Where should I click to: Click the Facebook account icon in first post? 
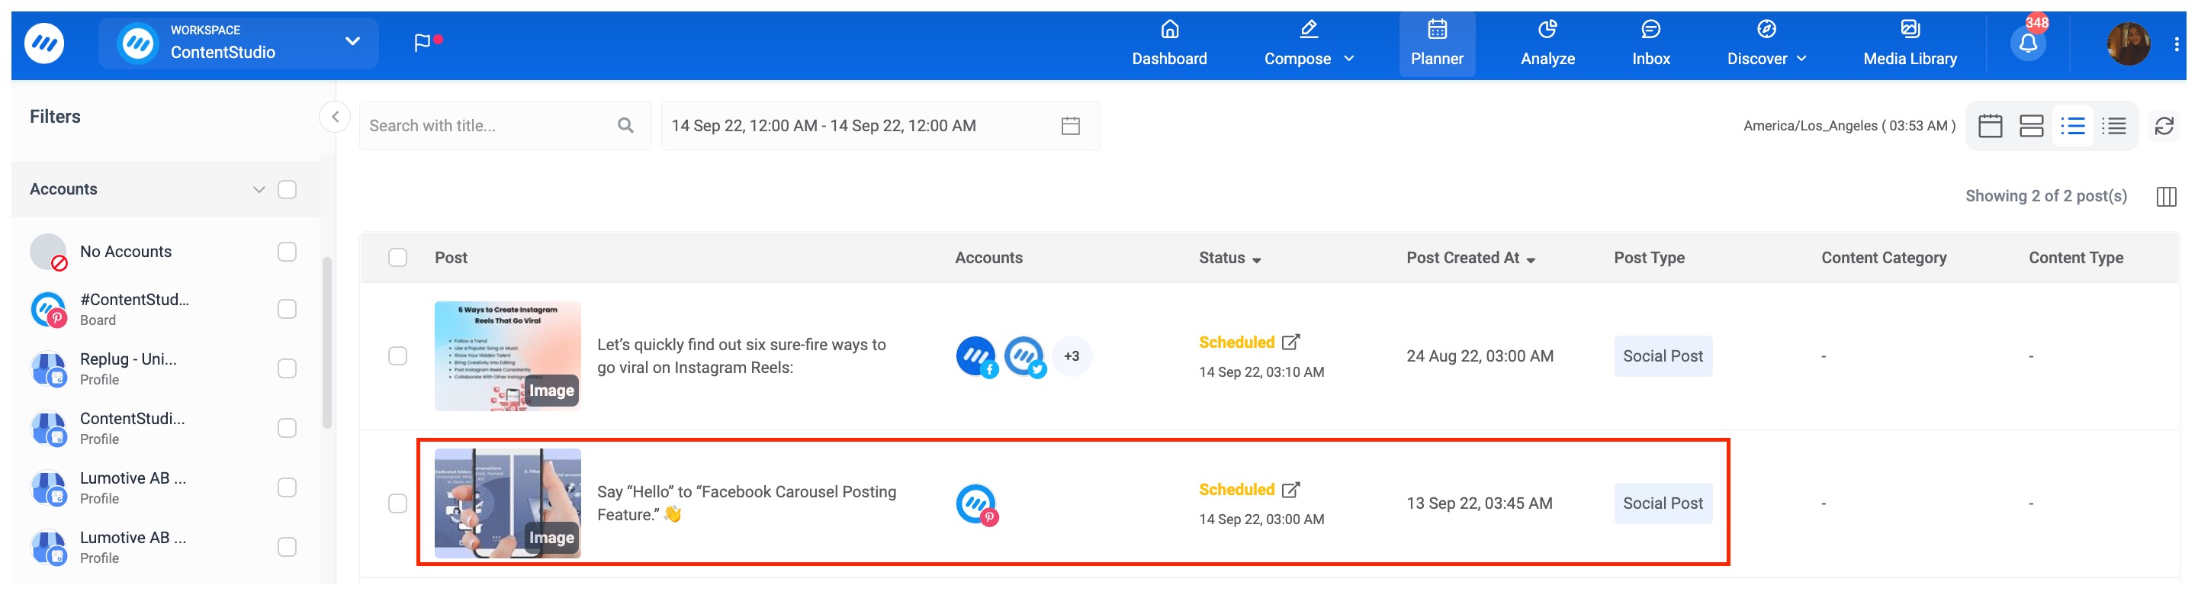(x=976, y=357)
